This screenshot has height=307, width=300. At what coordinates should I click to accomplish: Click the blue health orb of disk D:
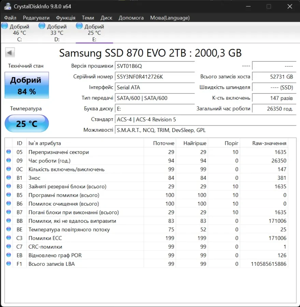pyautogui.click(x=42, y=26)
